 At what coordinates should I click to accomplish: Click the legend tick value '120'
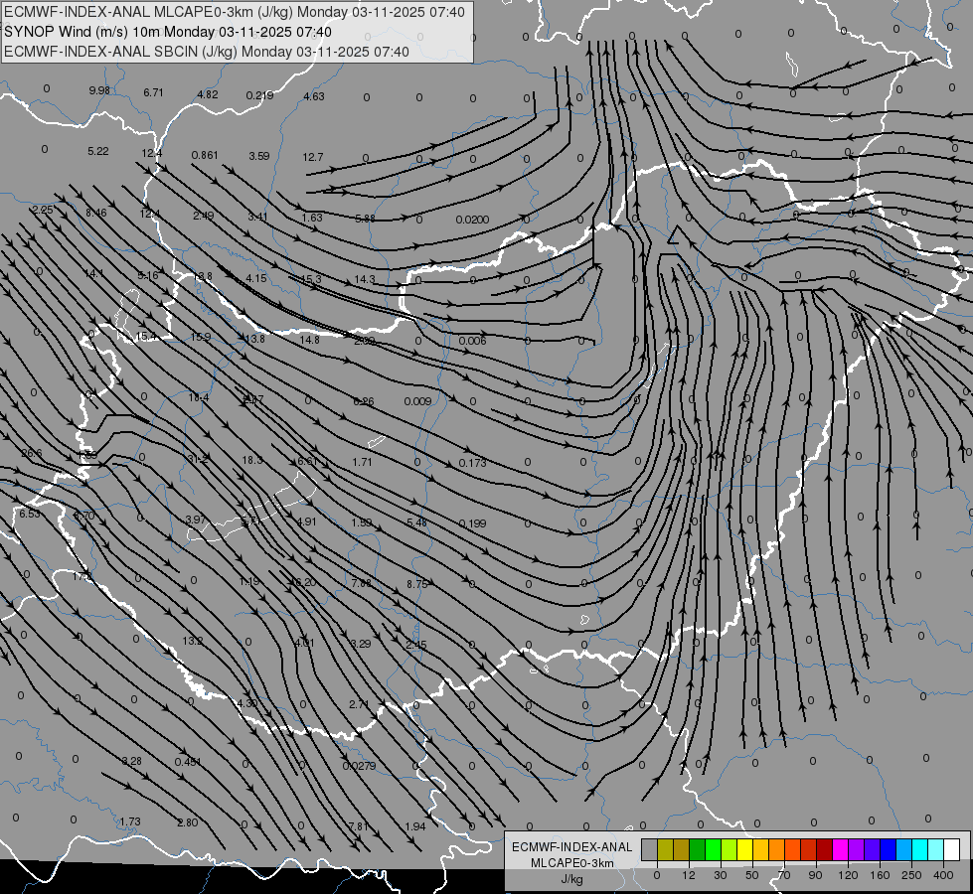tap(848, 875)
